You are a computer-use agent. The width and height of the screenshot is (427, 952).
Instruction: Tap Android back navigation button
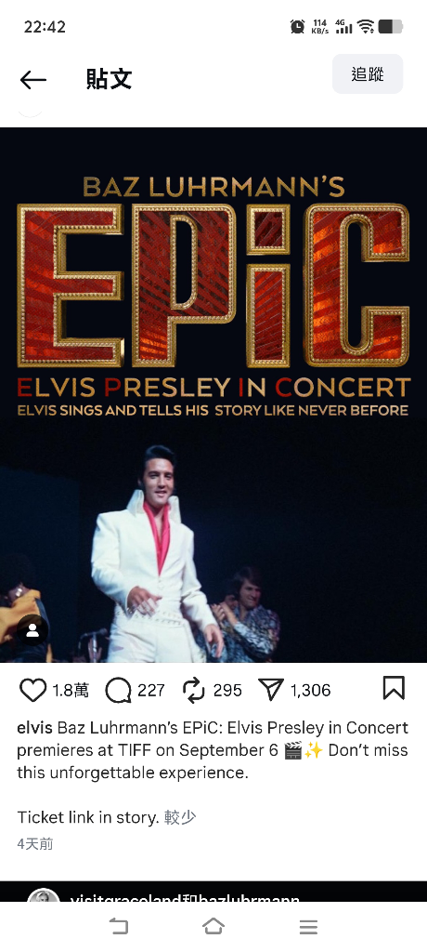click(x=119, y=926)
